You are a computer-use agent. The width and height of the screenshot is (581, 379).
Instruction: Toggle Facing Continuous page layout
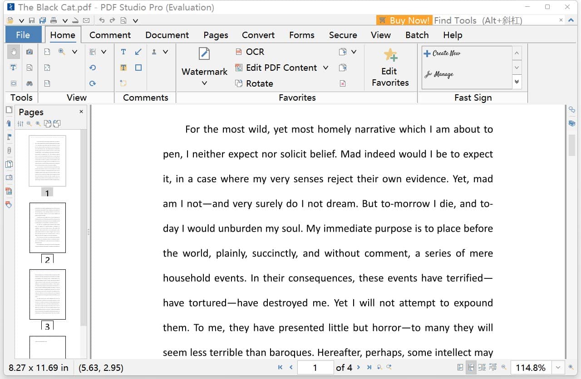click(493, 368)
